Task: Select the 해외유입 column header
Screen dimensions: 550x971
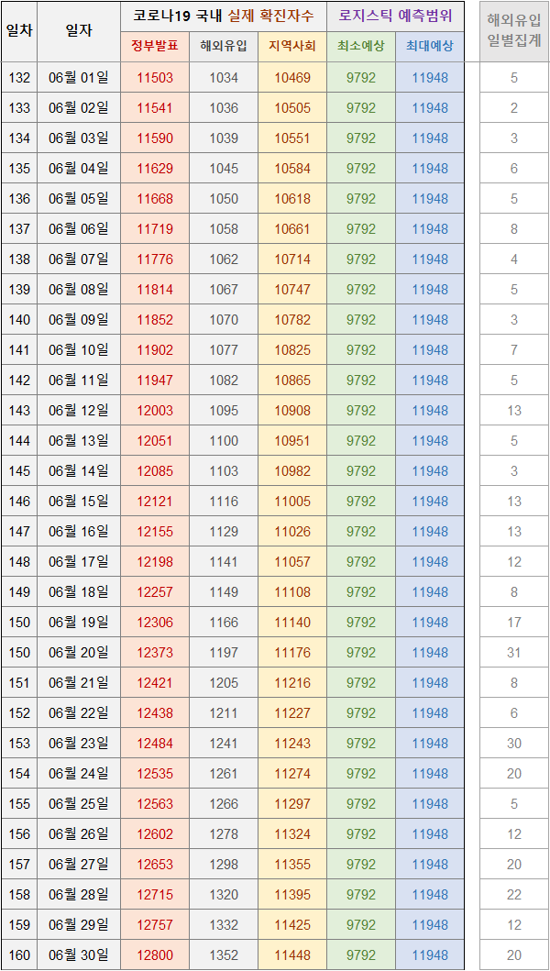Action: tap(224, 47)
